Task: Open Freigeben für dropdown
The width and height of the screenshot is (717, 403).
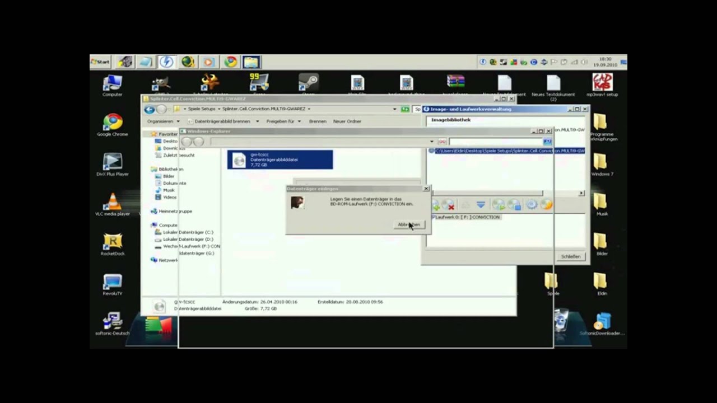Action: click(x=283, y=121)
